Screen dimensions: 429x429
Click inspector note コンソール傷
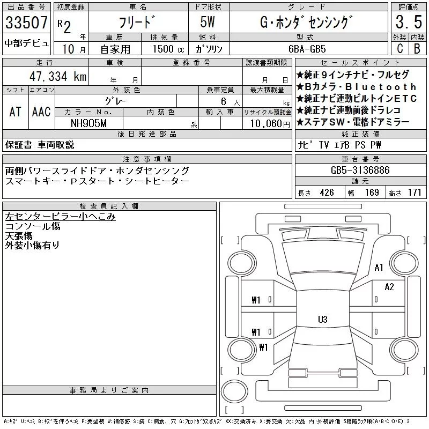click(33, 226)
